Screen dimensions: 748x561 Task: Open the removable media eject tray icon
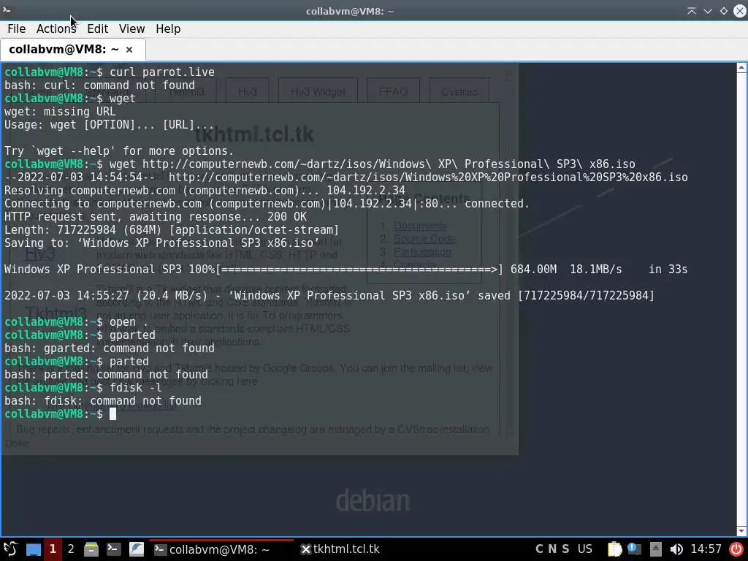[656, 549]
